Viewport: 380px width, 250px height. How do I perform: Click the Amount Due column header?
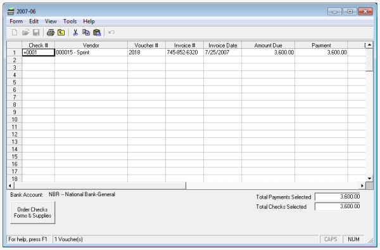[268, 45]
